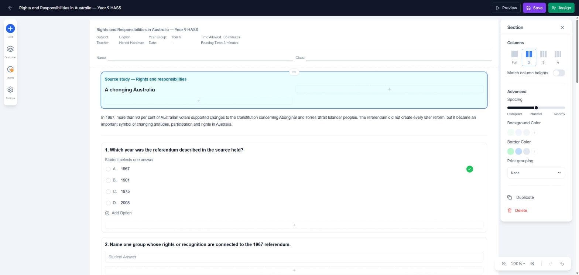Choose the 4 column layout

(x=558, y=57)
